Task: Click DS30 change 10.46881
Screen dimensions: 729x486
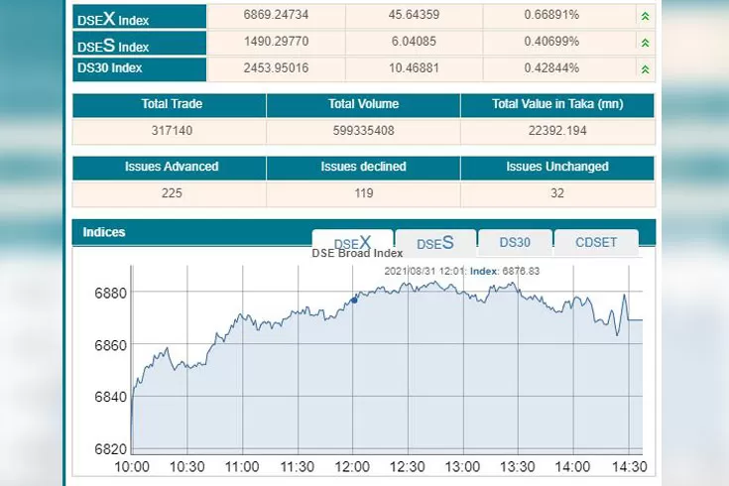Action: 414,67
